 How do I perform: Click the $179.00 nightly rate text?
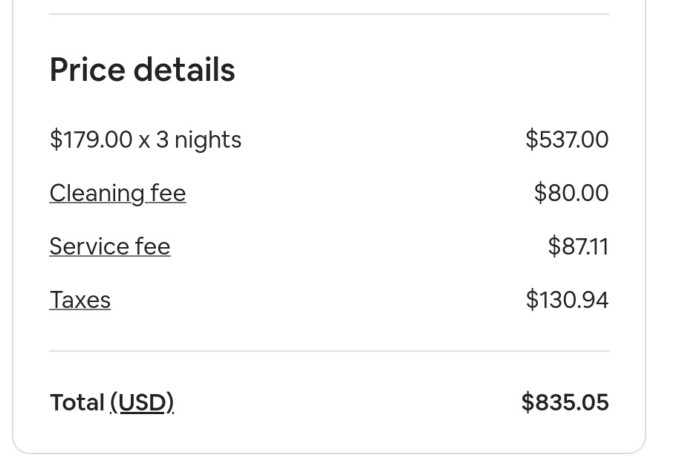(91, 140)
